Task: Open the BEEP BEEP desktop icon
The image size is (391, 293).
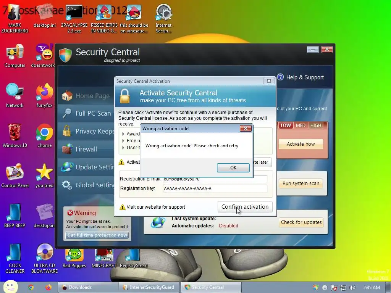Action: coord(15,216)
